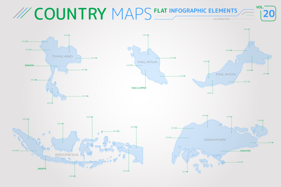Click the ELEMENTUM text under the header

(x=221, y=19)
